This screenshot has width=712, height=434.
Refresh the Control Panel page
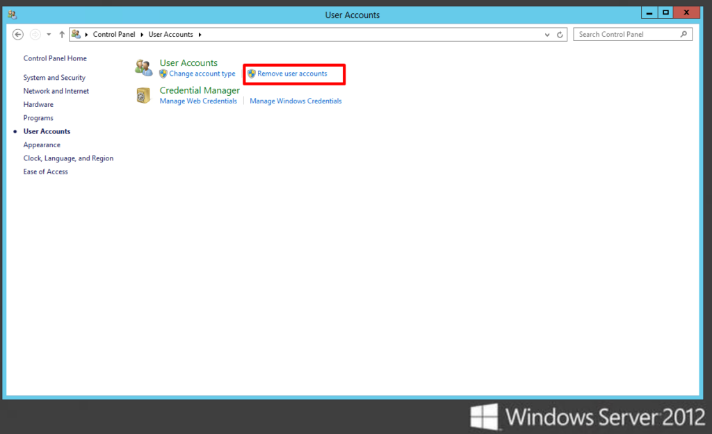pos(560,35)
